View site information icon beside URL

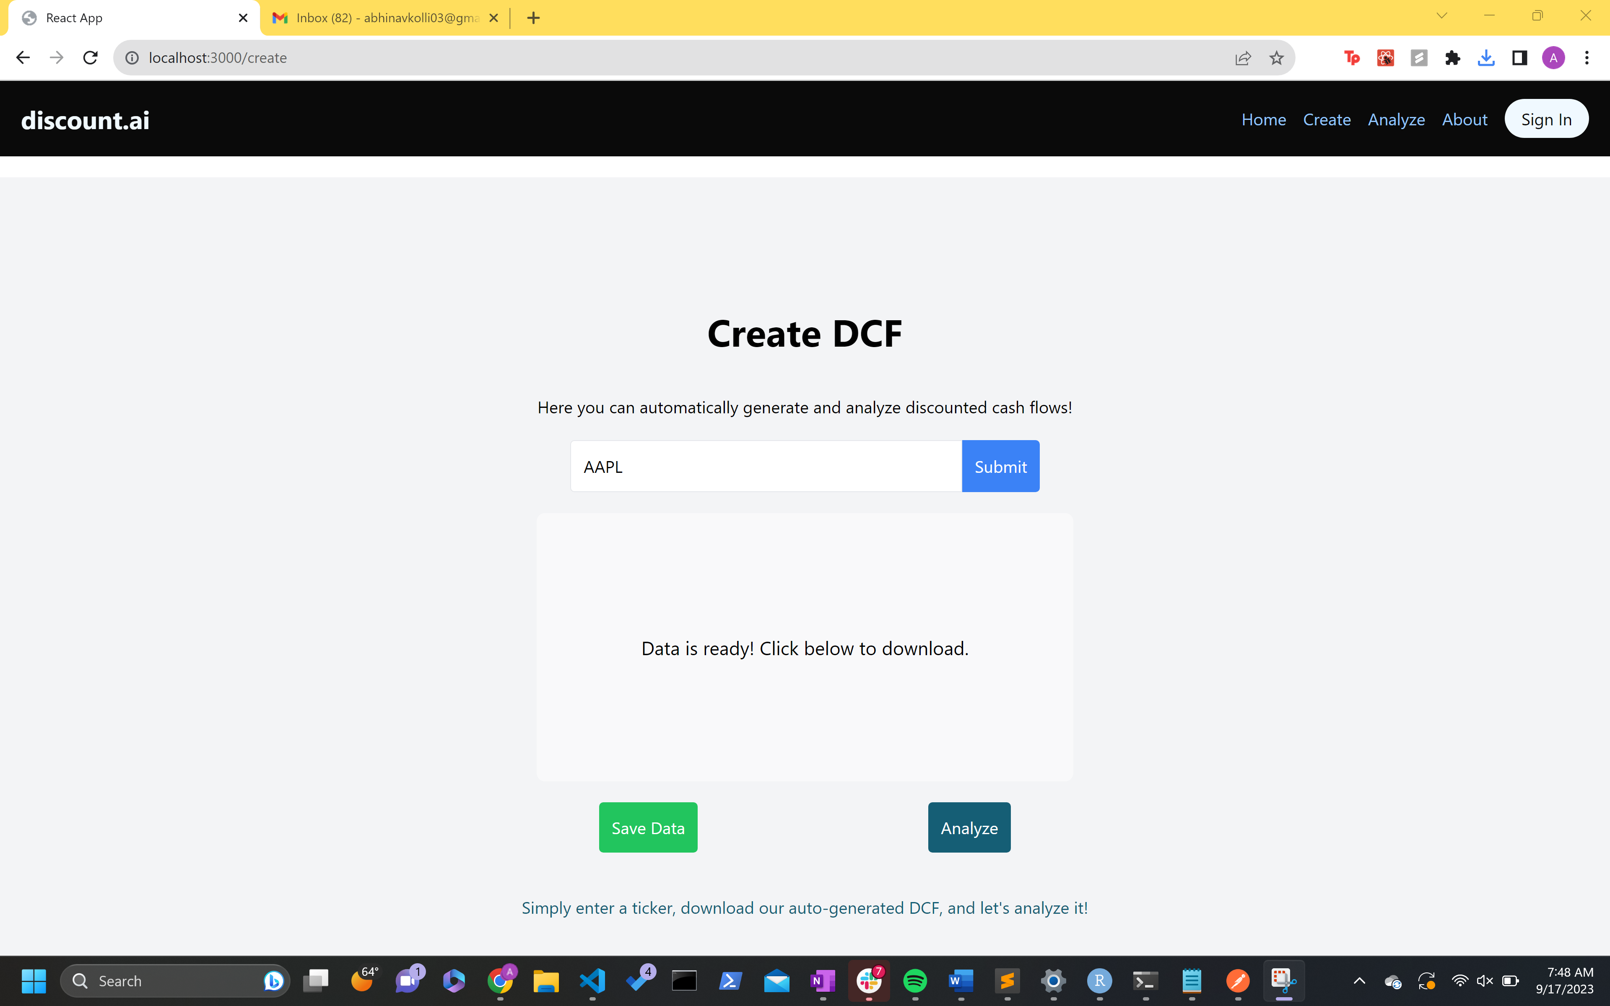click(x=132, y=58)
